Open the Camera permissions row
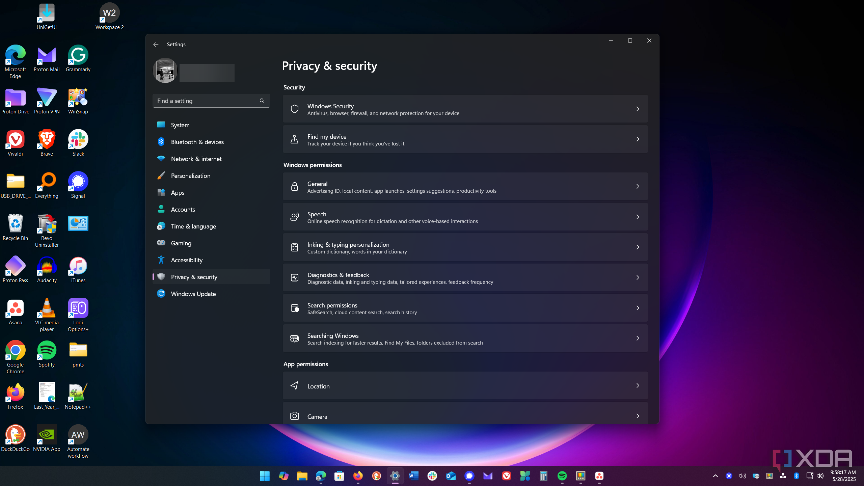 coord(465,413)
